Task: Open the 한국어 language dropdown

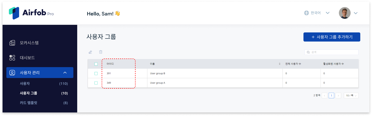Action: 317,13
